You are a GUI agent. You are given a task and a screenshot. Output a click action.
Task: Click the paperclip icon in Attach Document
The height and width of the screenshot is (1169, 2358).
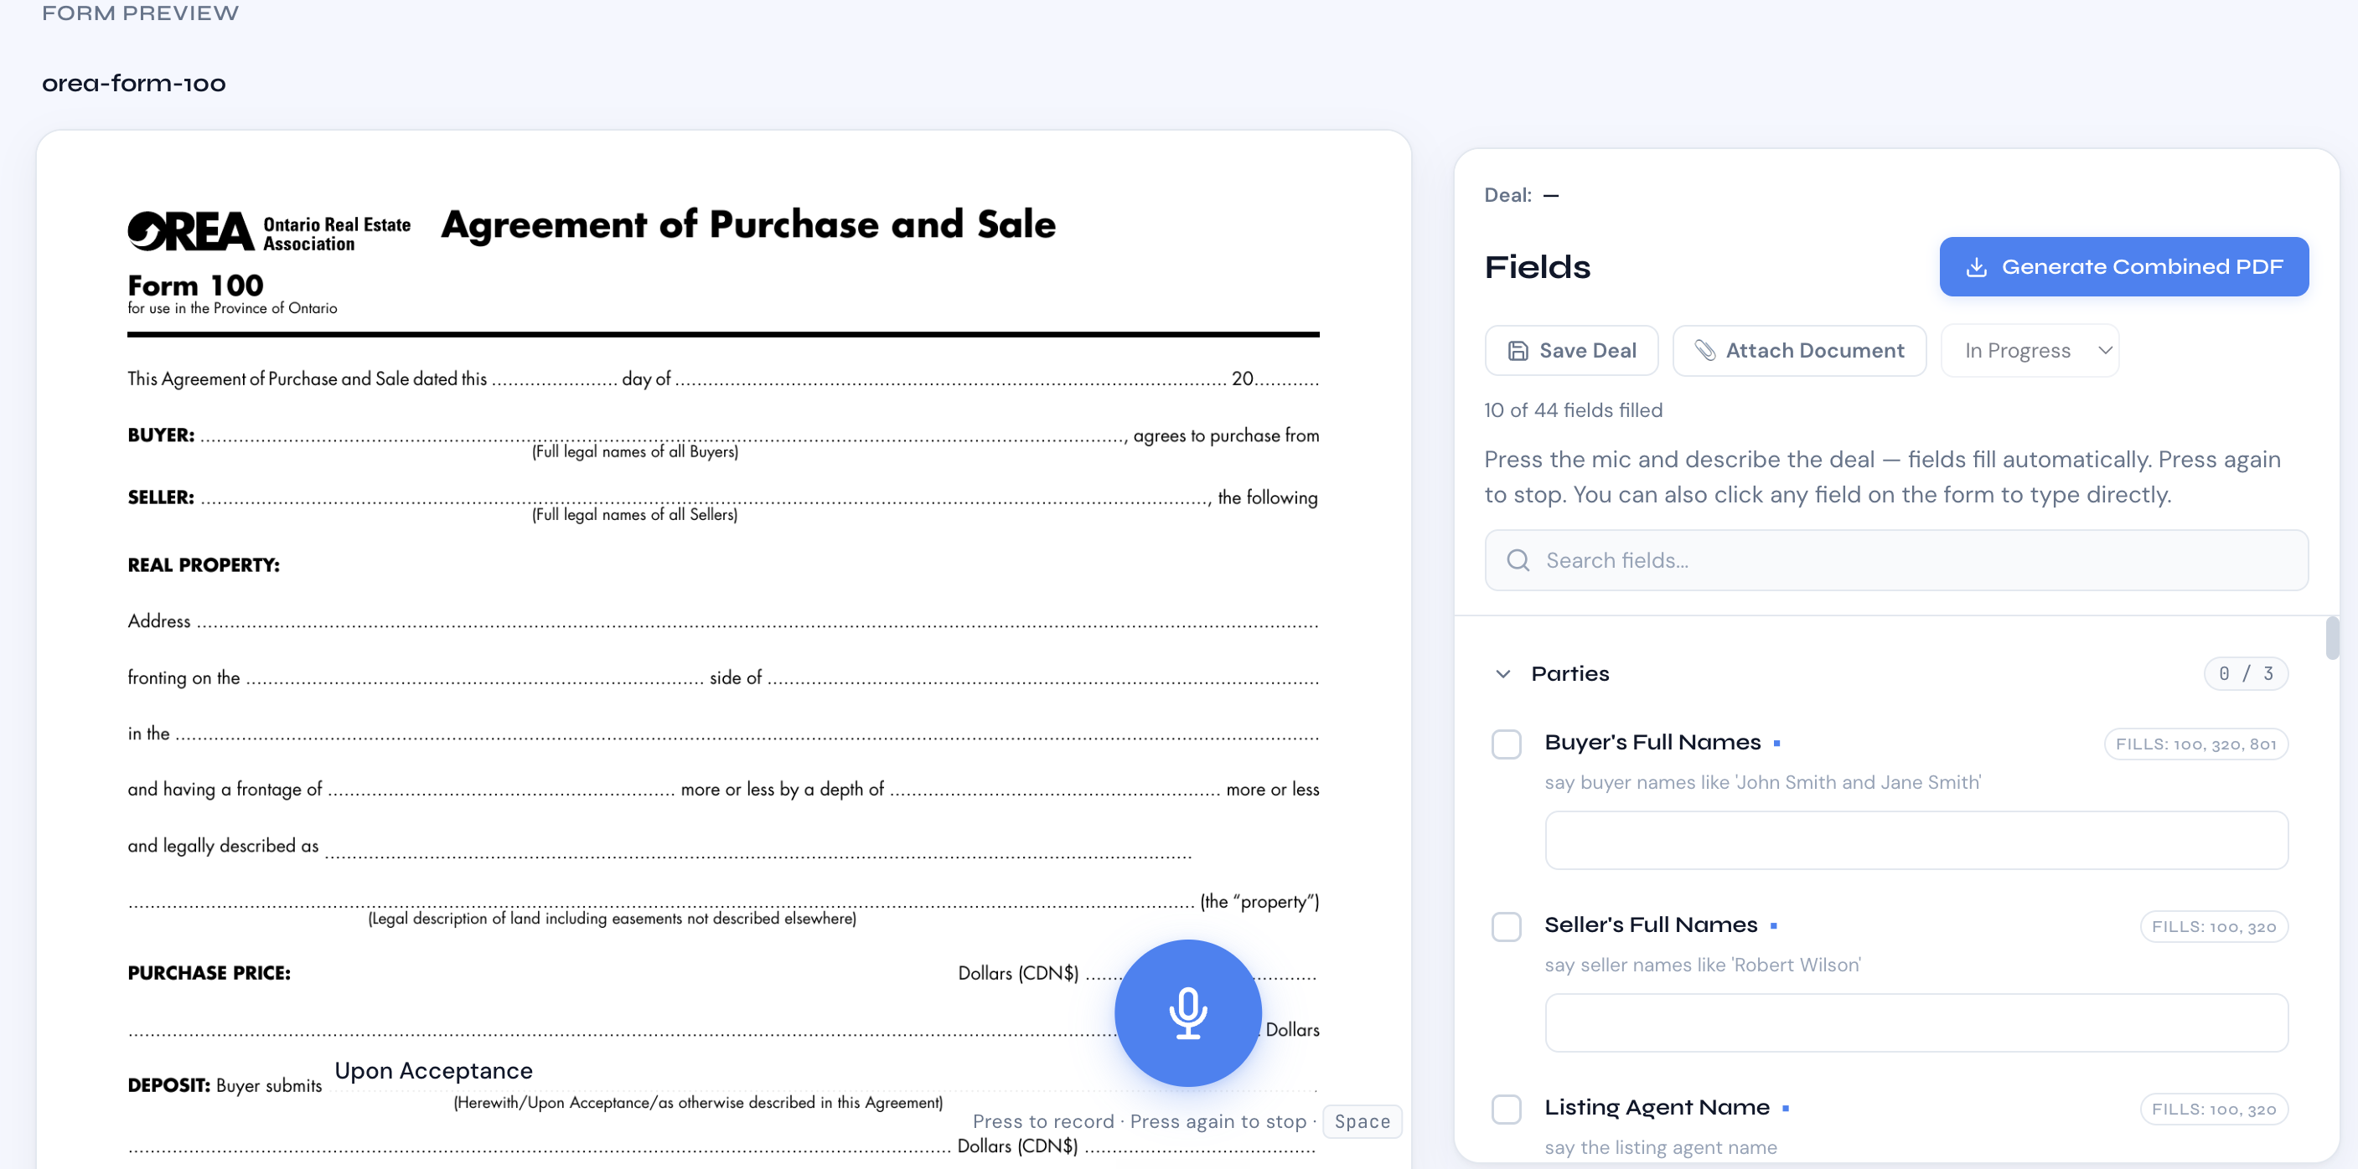pos(1704,350)
